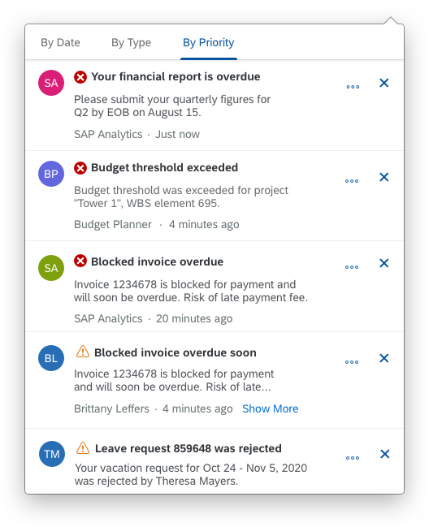
Task: Open overflow menu for Blocked invoice overdue
Action: pyautogui.click(x=352, y=267)
